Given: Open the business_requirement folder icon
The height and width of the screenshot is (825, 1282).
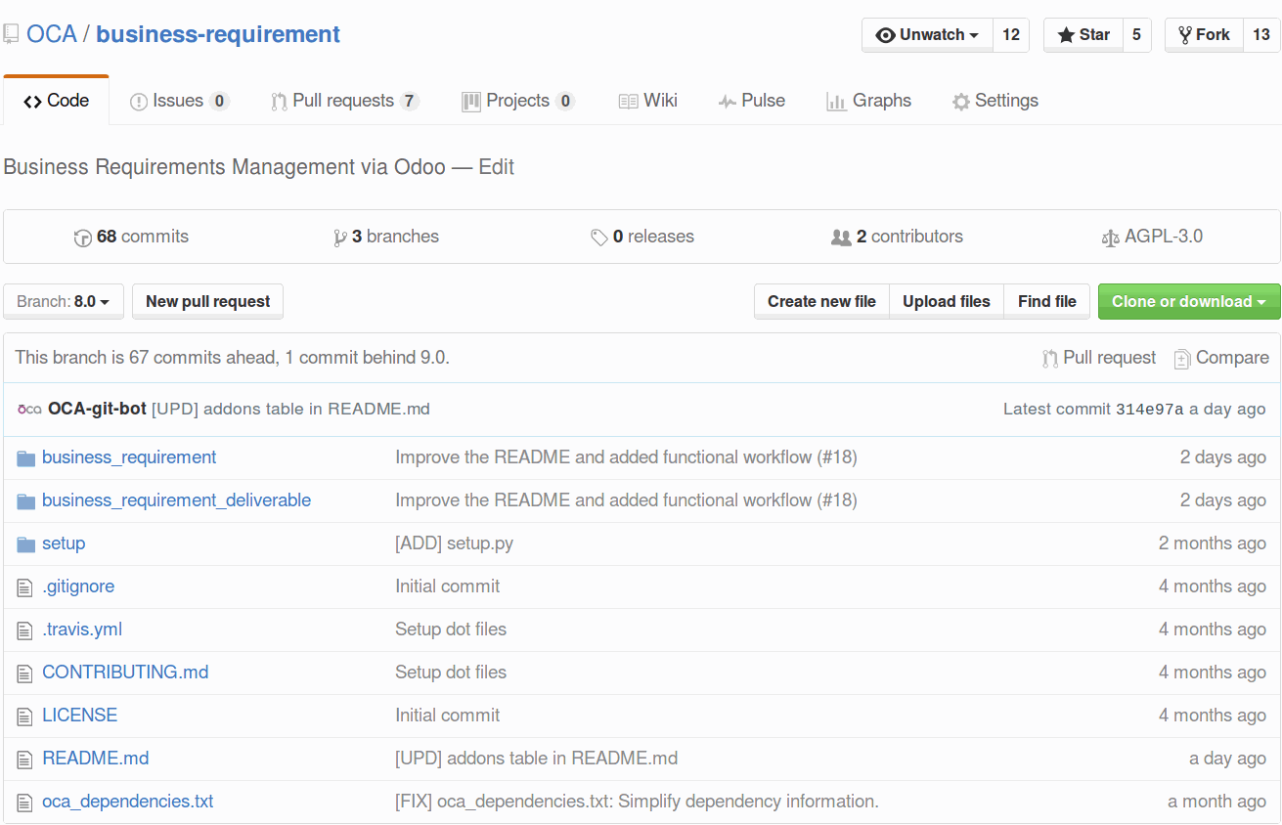Looking at the screenshot, I should (x=24, y=456).
